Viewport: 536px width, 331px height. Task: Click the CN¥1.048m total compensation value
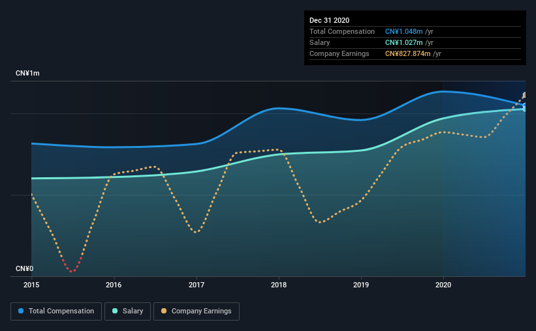[x=403, y=31]
